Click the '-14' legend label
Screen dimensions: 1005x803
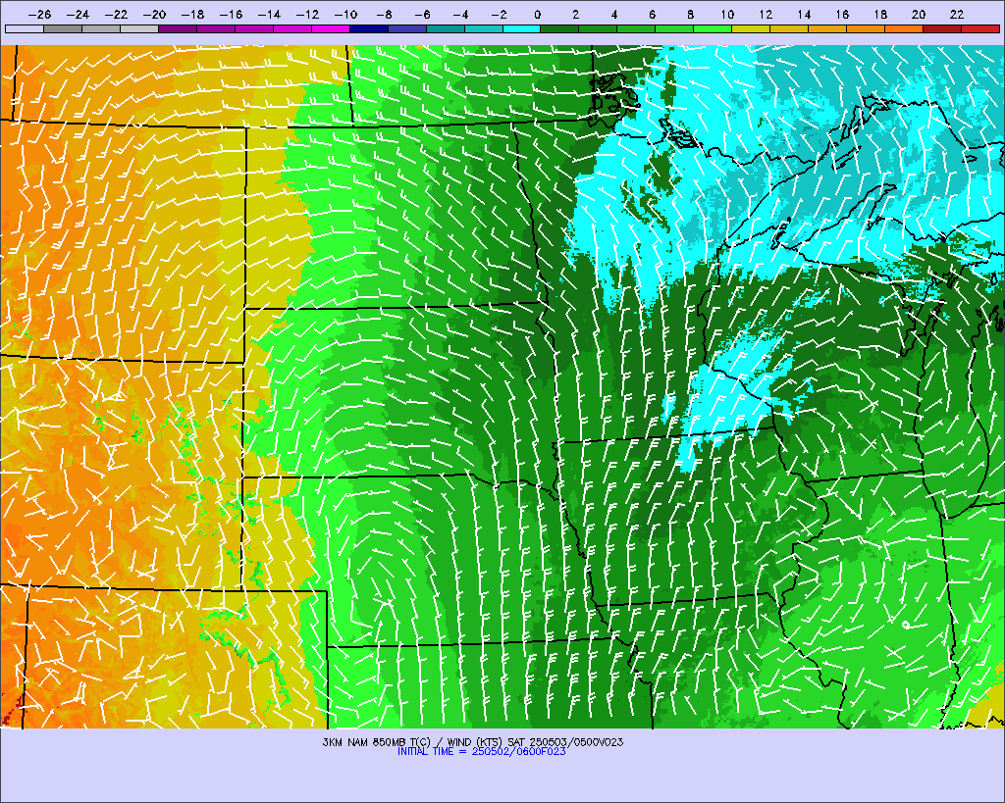coord(269,14)
